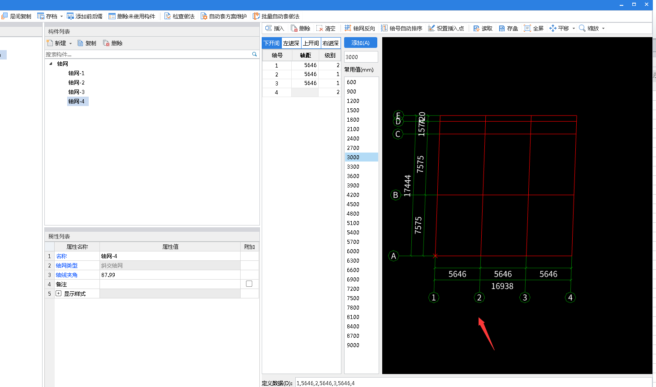
Task: Select common value 1800
Action: [361, 120]
